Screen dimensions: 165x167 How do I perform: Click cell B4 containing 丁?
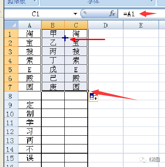(53, 60)
